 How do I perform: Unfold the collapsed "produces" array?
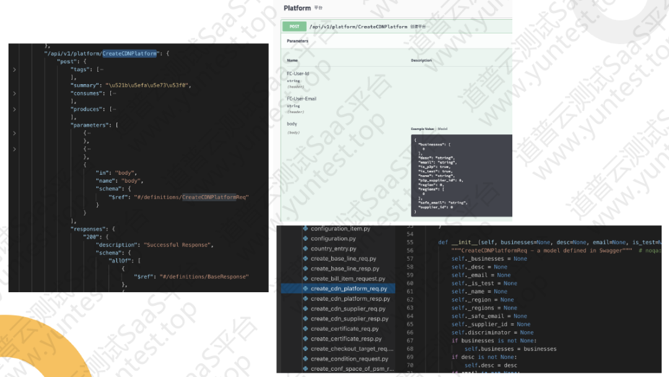coord(14,110)
